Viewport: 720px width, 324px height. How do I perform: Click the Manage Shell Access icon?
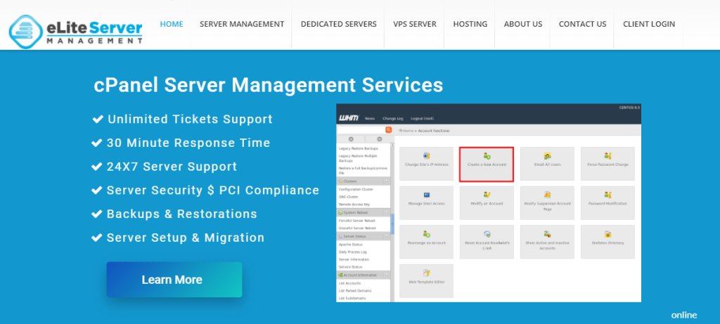tap(427, 195)
